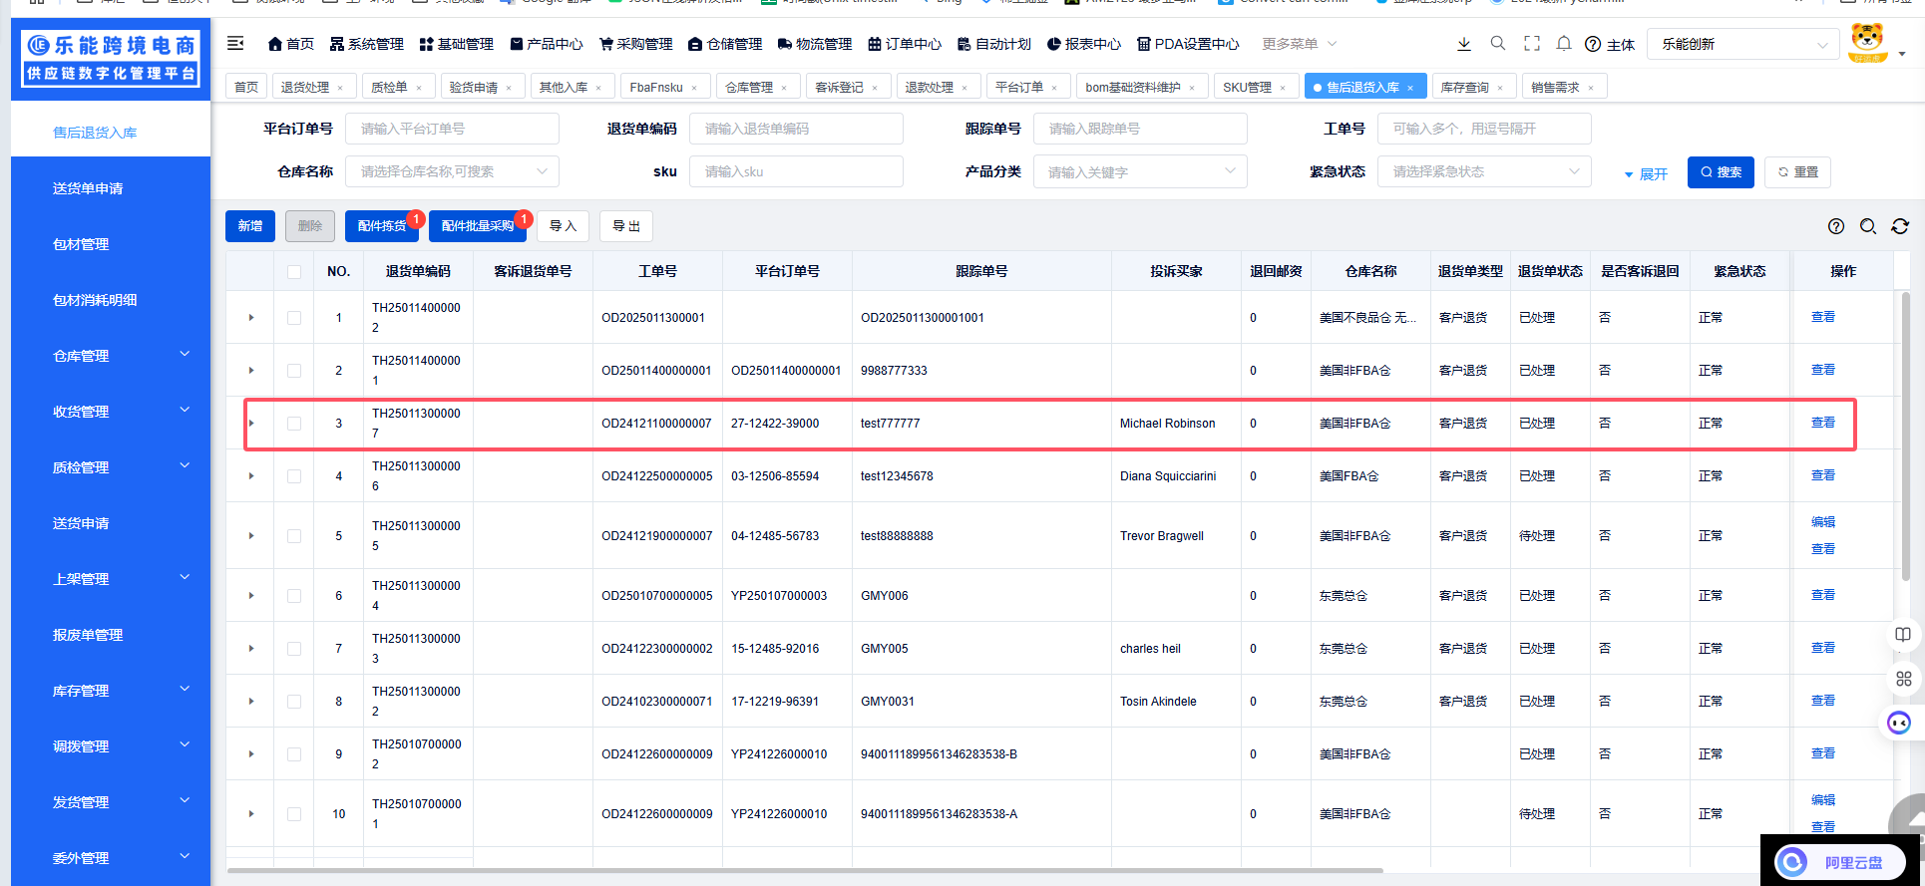Open the 采购管理 top menu
This screenshot has height=886, width=1925.
coord(635,44)
